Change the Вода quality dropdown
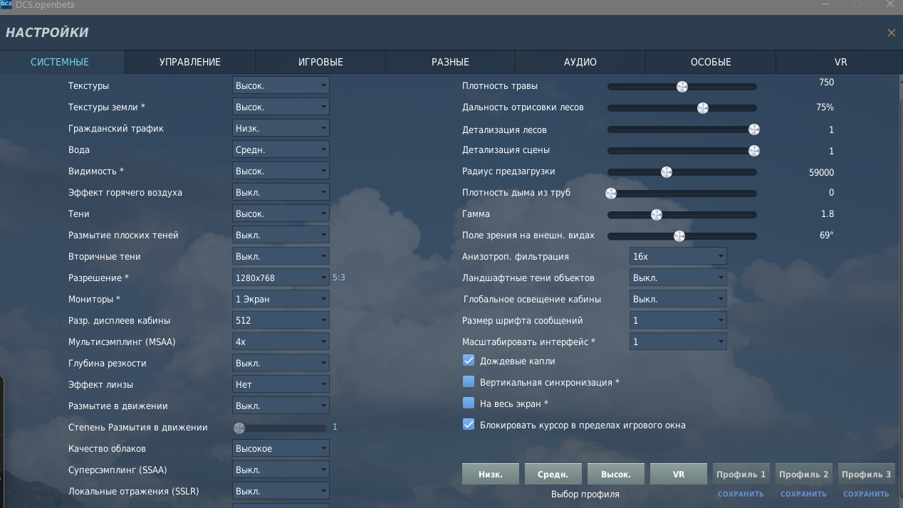Screen dimensions: 903x508 click(281, 149)
